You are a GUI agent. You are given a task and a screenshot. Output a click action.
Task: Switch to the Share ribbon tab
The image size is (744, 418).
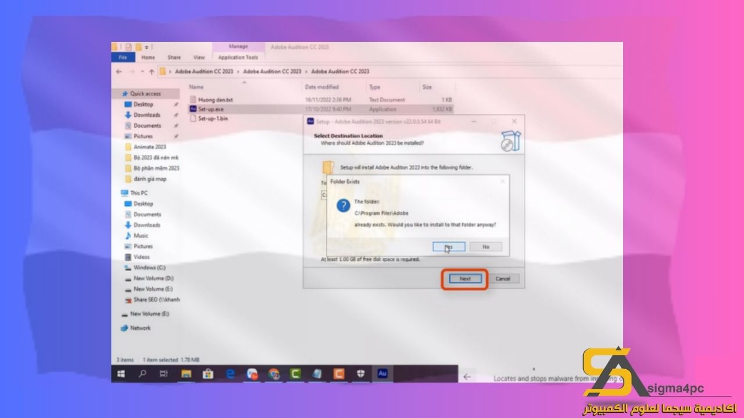click(x=174, y=57)
